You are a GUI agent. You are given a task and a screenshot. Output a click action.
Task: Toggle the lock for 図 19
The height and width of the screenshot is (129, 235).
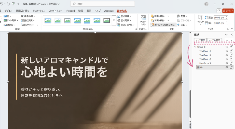(231, 67)
